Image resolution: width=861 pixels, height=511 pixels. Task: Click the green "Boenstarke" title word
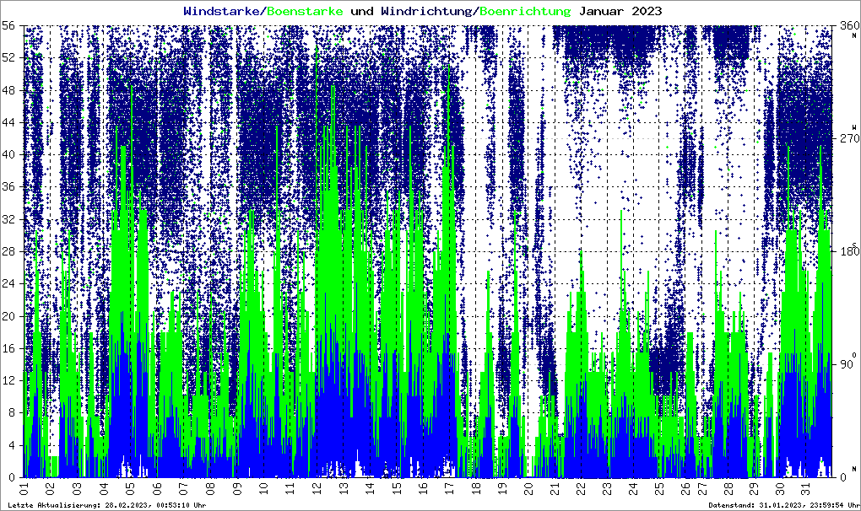[x=305, y=11]
